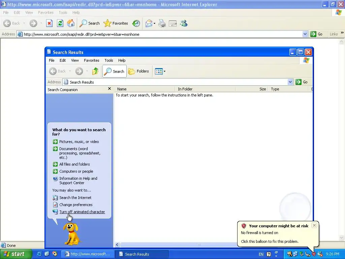
Task: Click the Name column header
Action: [145, 89]
